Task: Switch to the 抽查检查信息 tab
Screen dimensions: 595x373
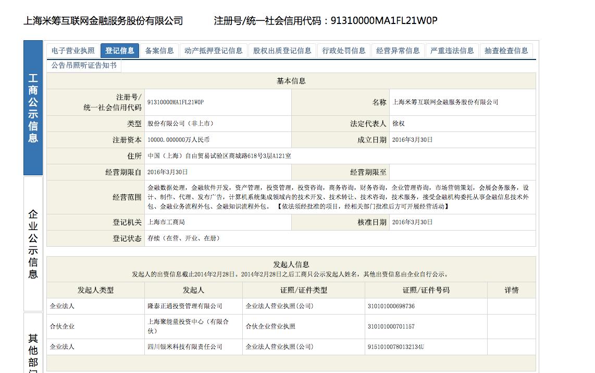Action: (506, 51)
